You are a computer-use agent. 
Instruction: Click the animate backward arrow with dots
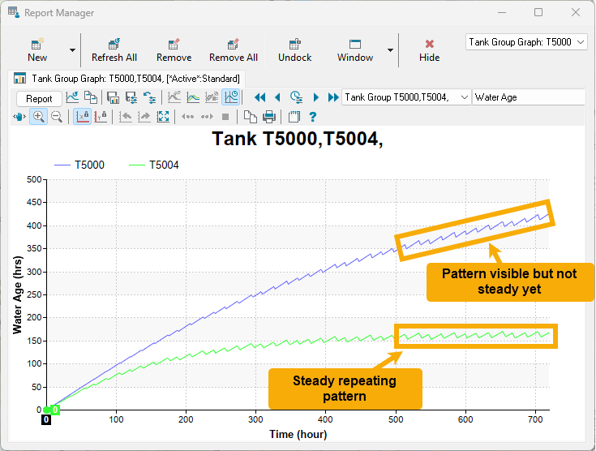[188, 117]
